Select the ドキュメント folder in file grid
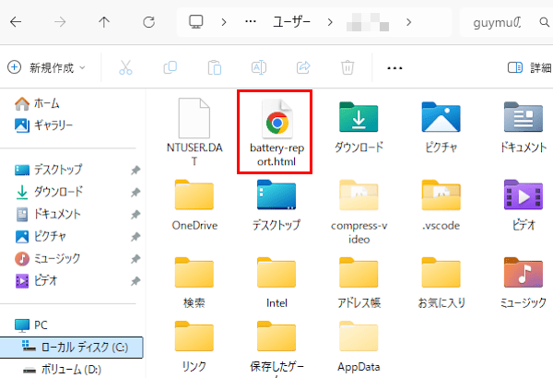553x378 pixels. click(x=524, y=127)
